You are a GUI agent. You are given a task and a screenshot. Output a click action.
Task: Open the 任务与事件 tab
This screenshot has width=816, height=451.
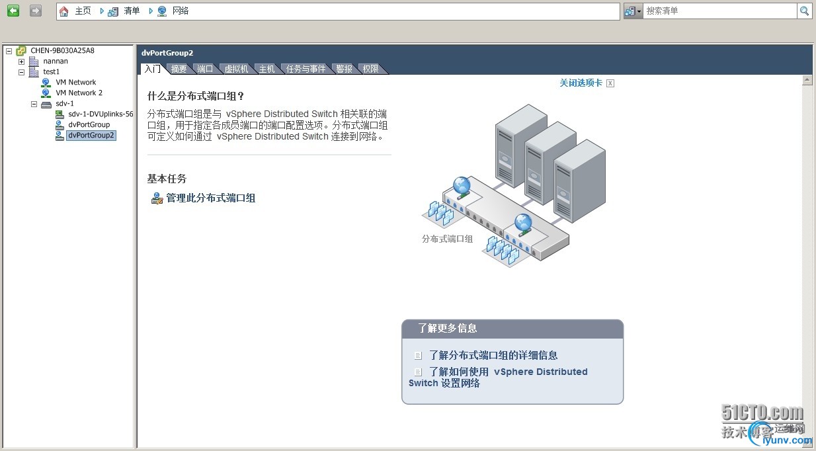(x=306, y=69)
